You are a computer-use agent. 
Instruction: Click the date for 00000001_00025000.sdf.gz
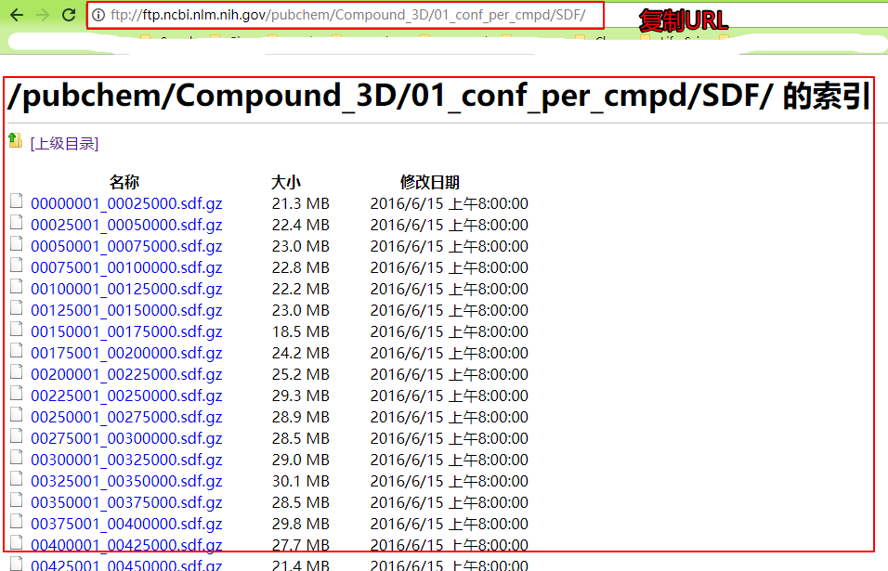point(449,203)
